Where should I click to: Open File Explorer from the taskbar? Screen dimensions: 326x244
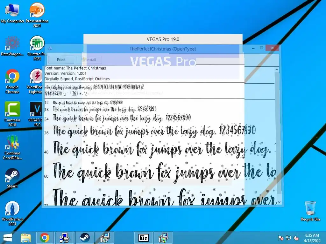point(25,238)
